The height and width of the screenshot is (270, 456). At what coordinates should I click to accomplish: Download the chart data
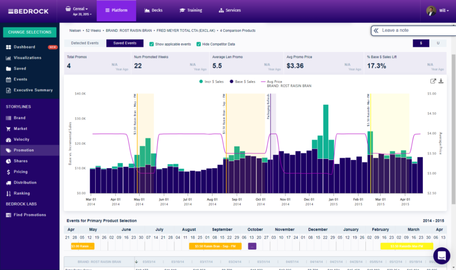click(441, 81)
